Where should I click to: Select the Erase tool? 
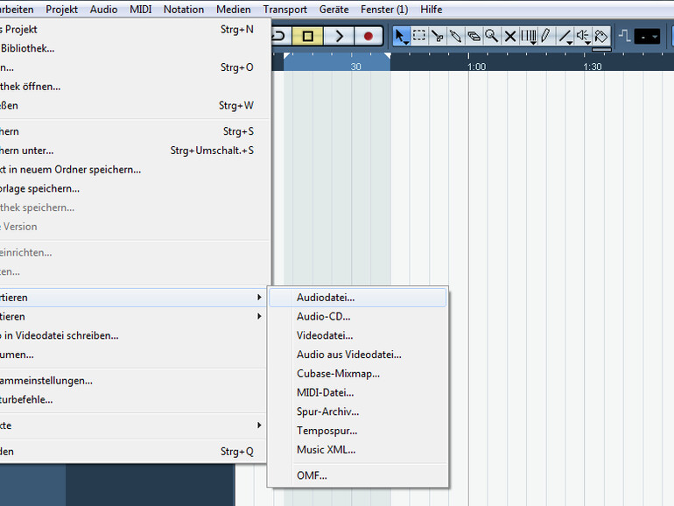pyautogui.click(x=474, y=36)
